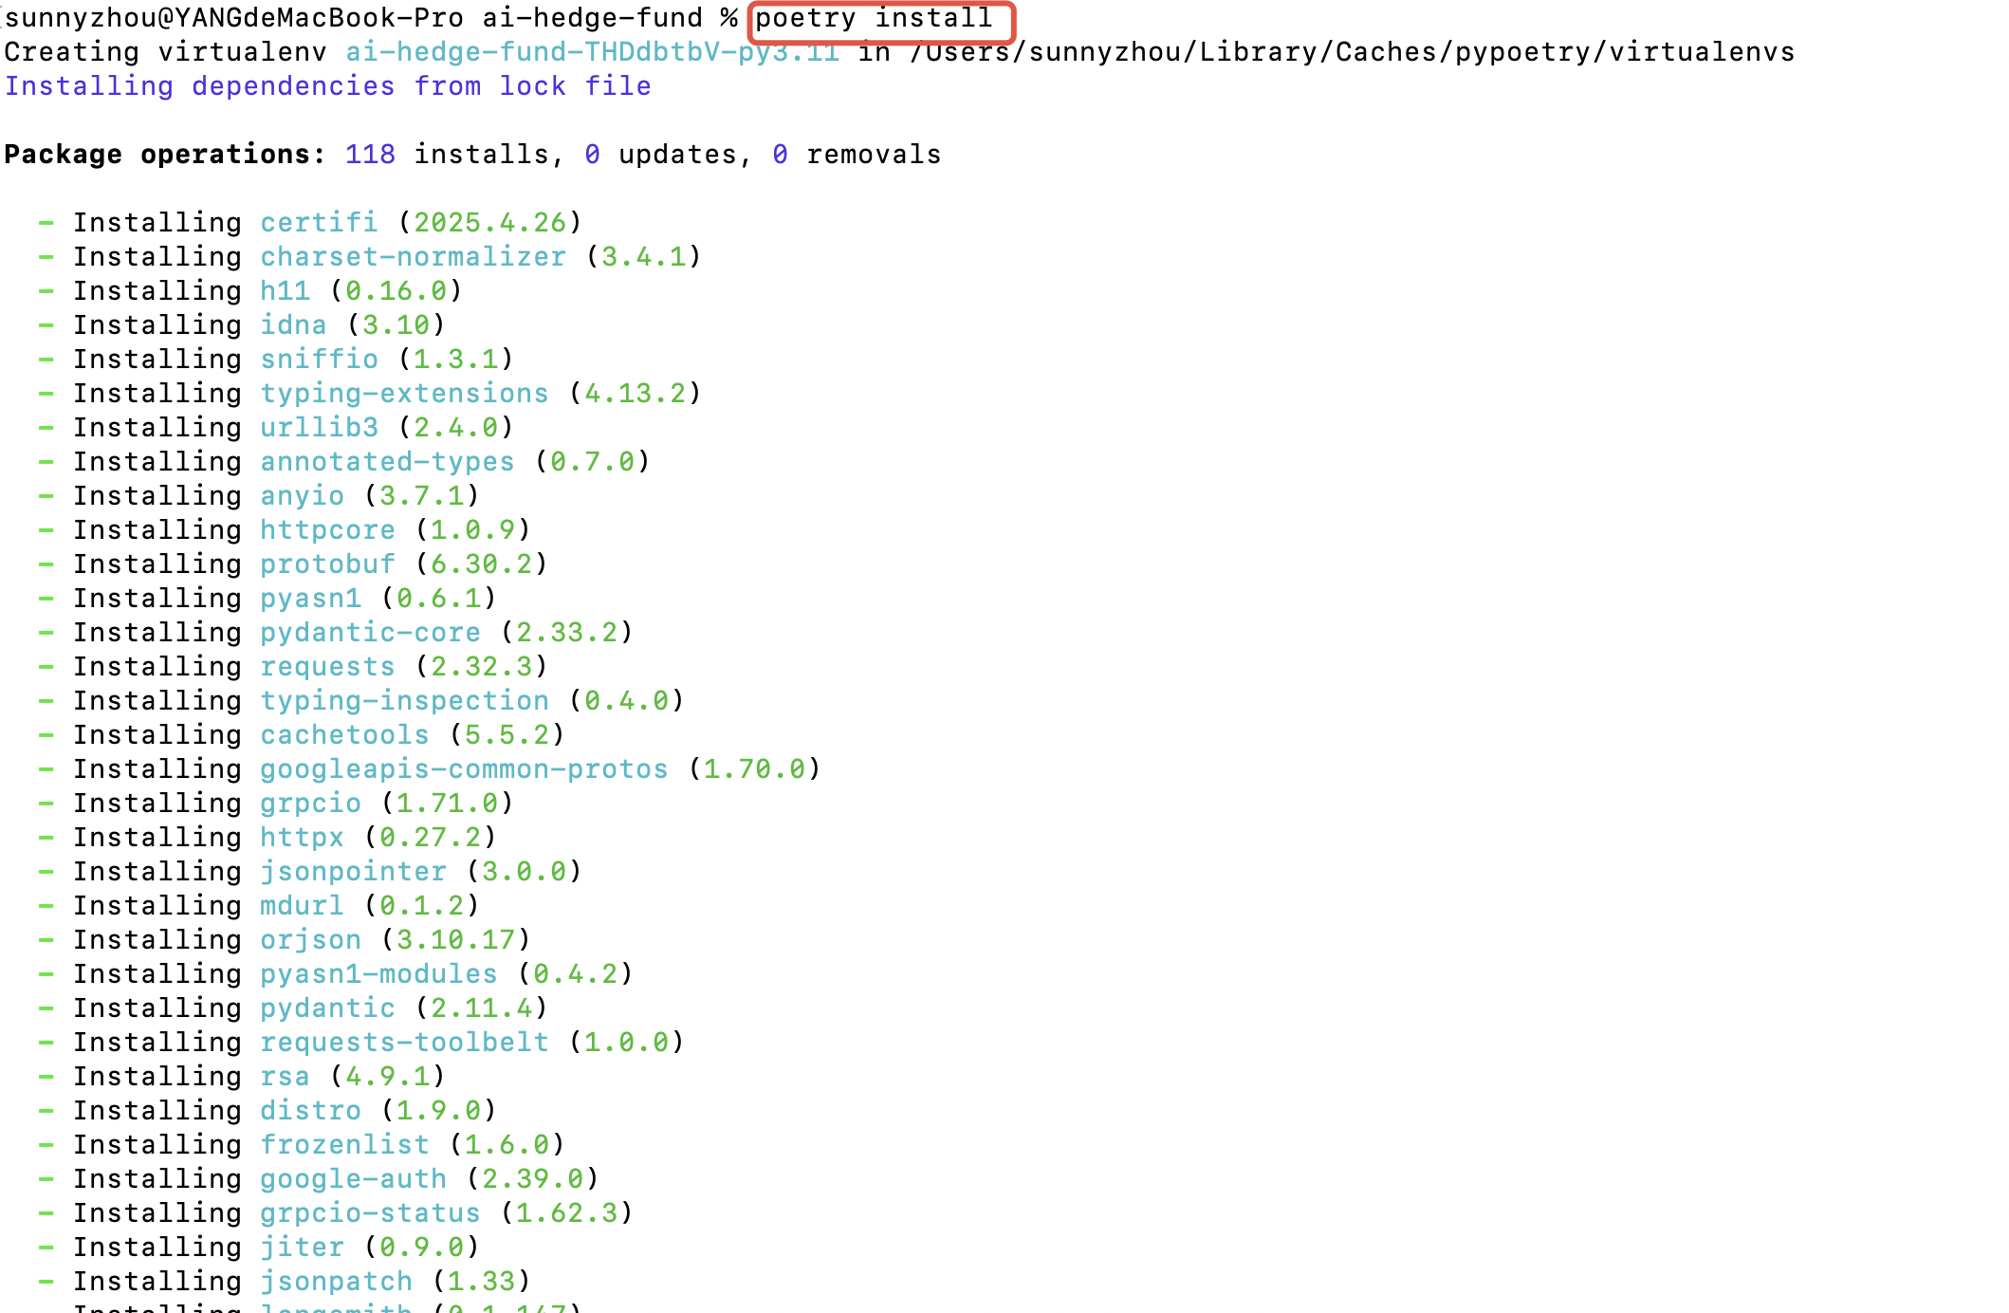Click the typing-extensions package name
This screenshot has width=2009, height=1313.
tap(404, 394)
